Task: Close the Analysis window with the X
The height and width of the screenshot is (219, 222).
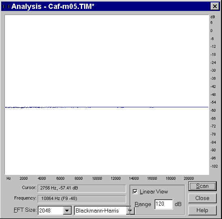Action: (x=215, y=6)
